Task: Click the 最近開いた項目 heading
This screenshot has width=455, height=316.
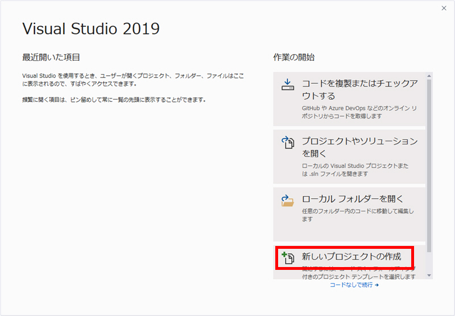Action: (51, 57)
